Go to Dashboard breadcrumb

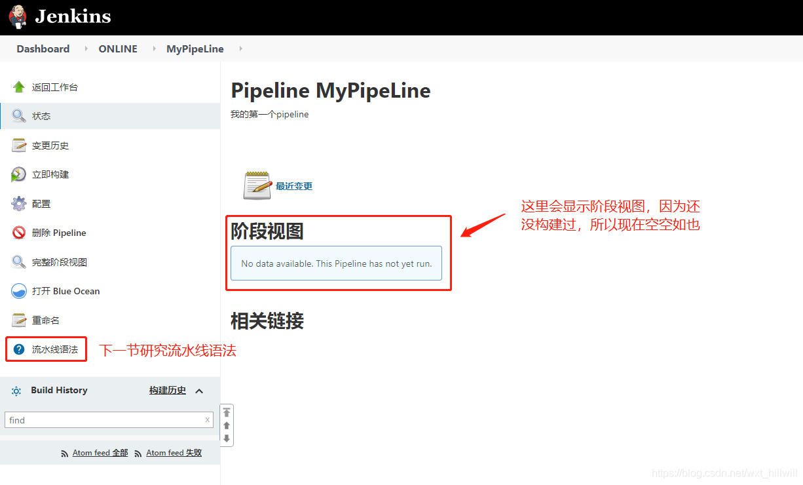pyautogui.click(x=43, y=48)
